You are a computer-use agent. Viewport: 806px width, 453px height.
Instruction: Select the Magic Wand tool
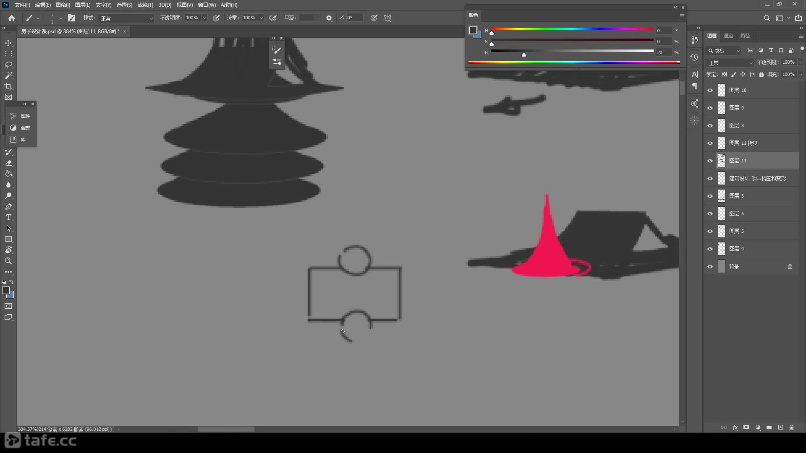tap(8, 75)
